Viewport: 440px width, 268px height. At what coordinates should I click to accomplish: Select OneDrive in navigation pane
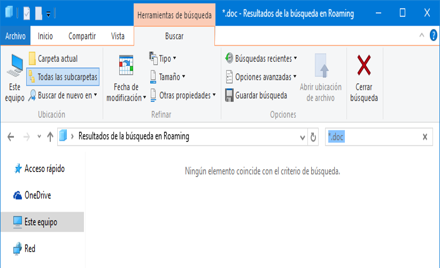click(32, 195)
